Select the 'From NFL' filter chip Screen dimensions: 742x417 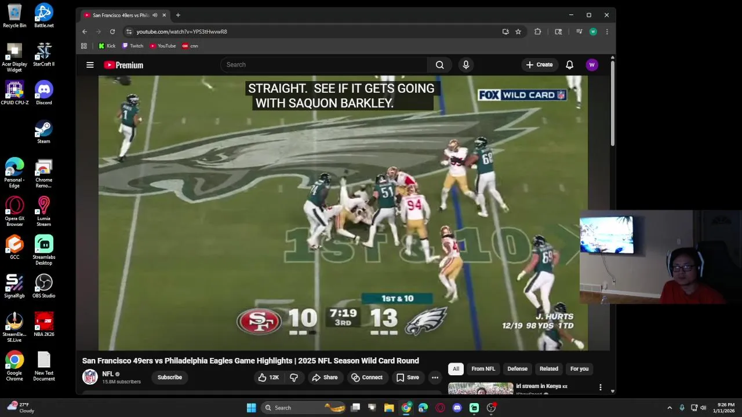[483, 369]
